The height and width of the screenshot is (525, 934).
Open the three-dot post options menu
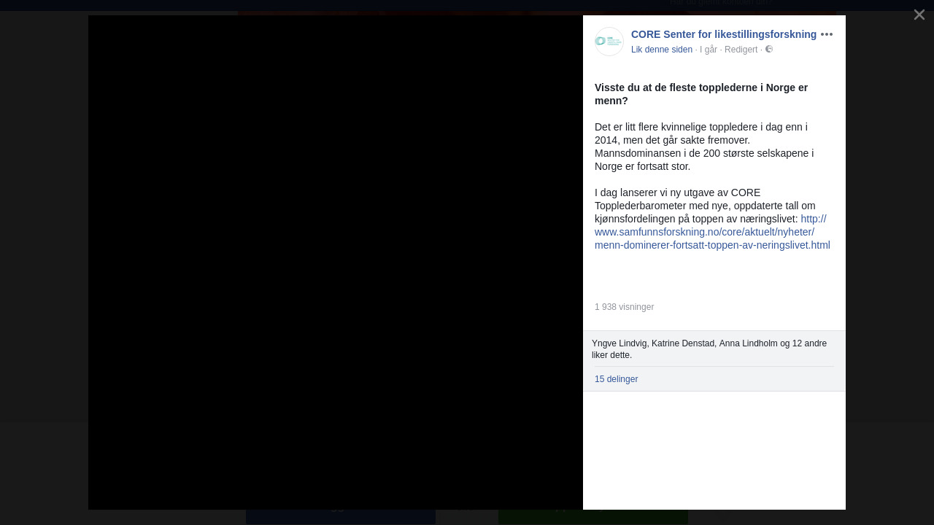tap(826, 34)
